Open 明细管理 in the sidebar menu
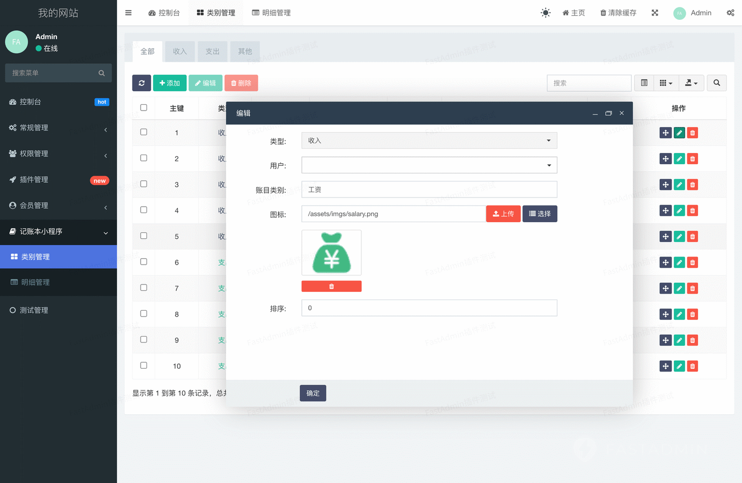Image resolution: width=742 pixels, height=483 pixels. pyautogui.click(x=35, y=282)
